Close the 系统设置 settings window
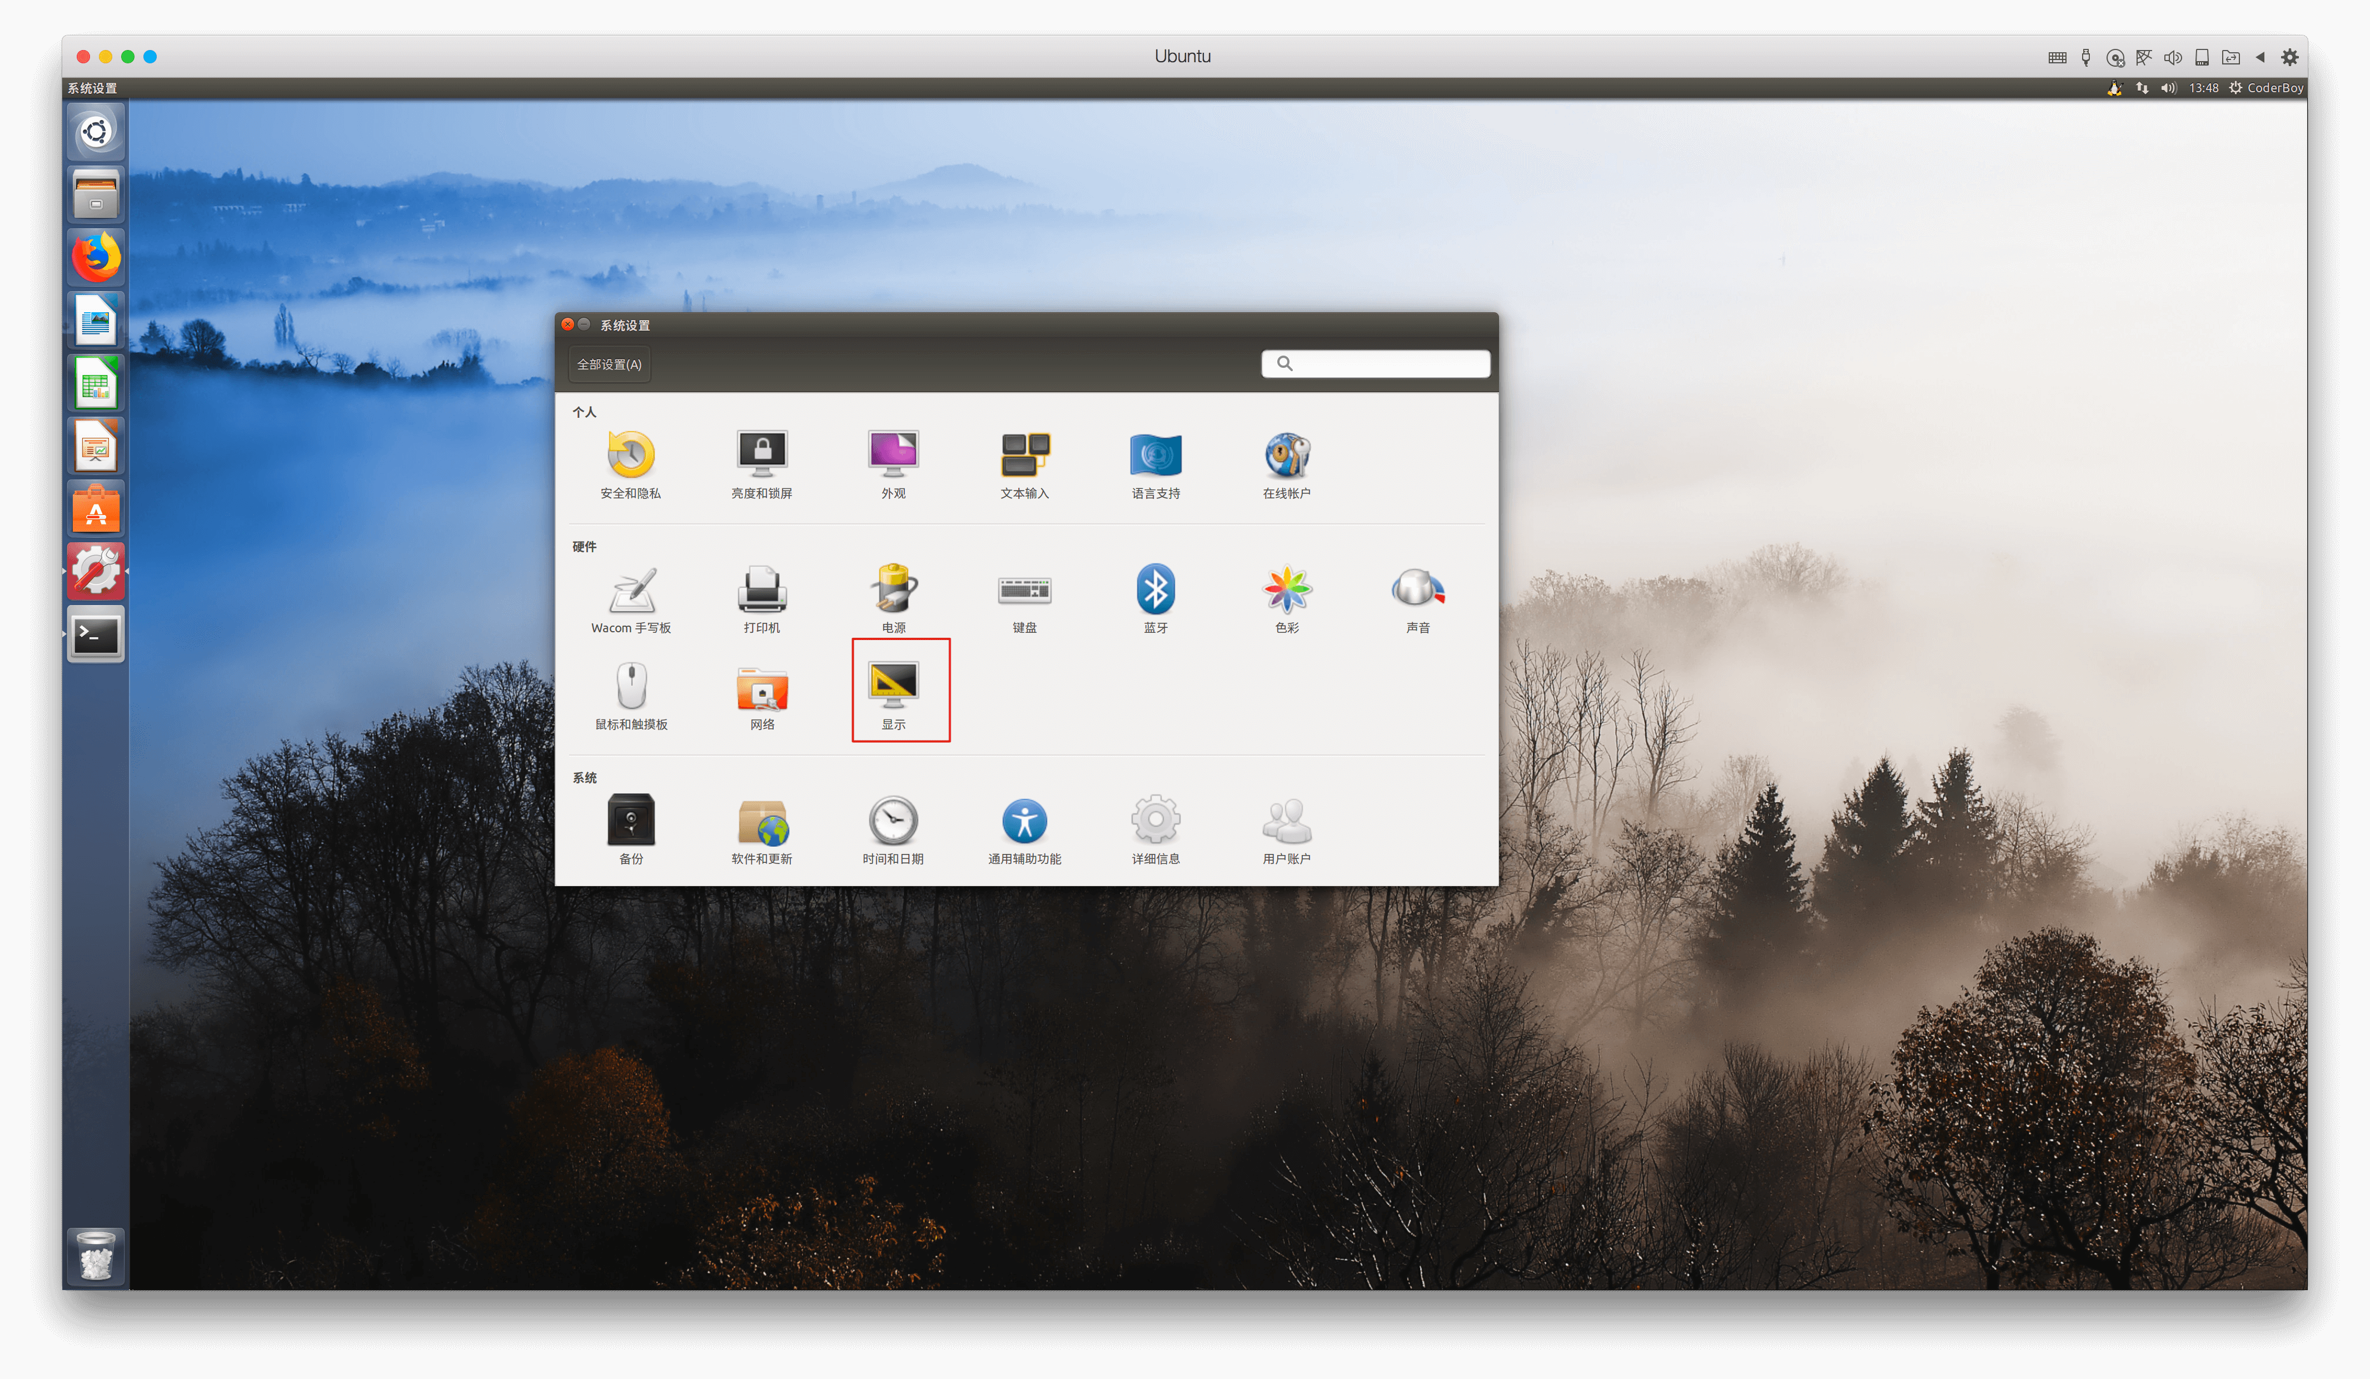2370x1379 pixels. 567,324
